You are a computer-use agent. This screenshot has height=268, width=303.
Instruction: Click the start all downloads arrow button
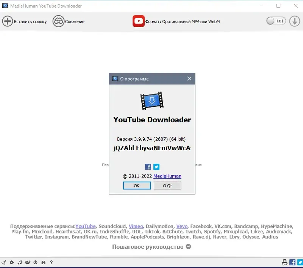(x=295, y=21)
